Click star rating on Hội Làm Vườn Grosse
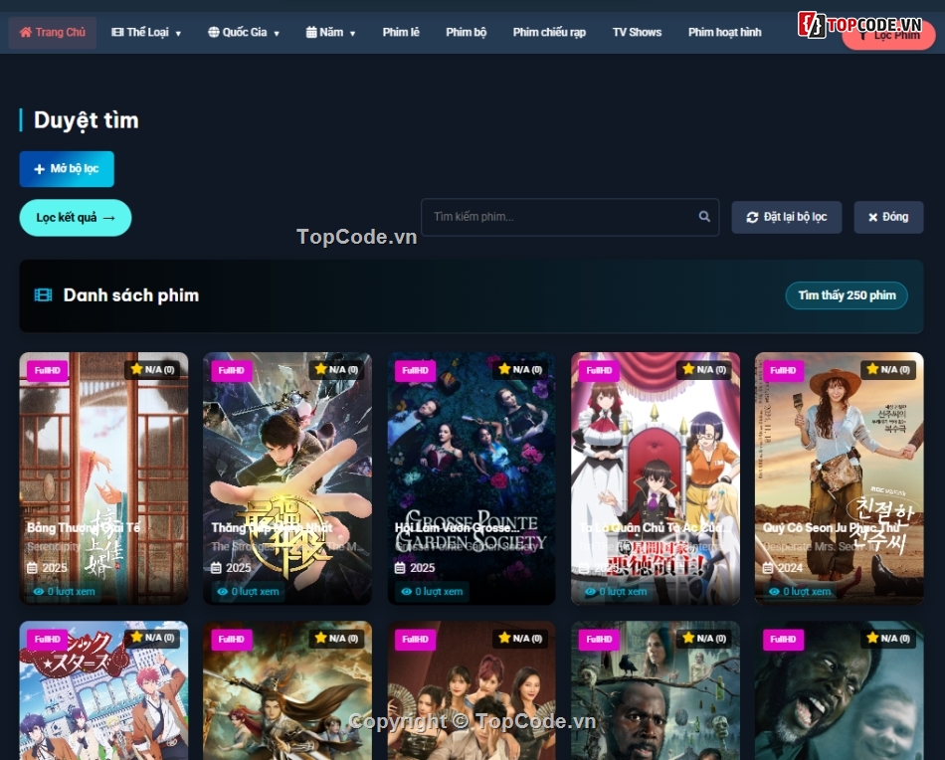The height and width of the screenshot is (760, 945). [520, 369]
